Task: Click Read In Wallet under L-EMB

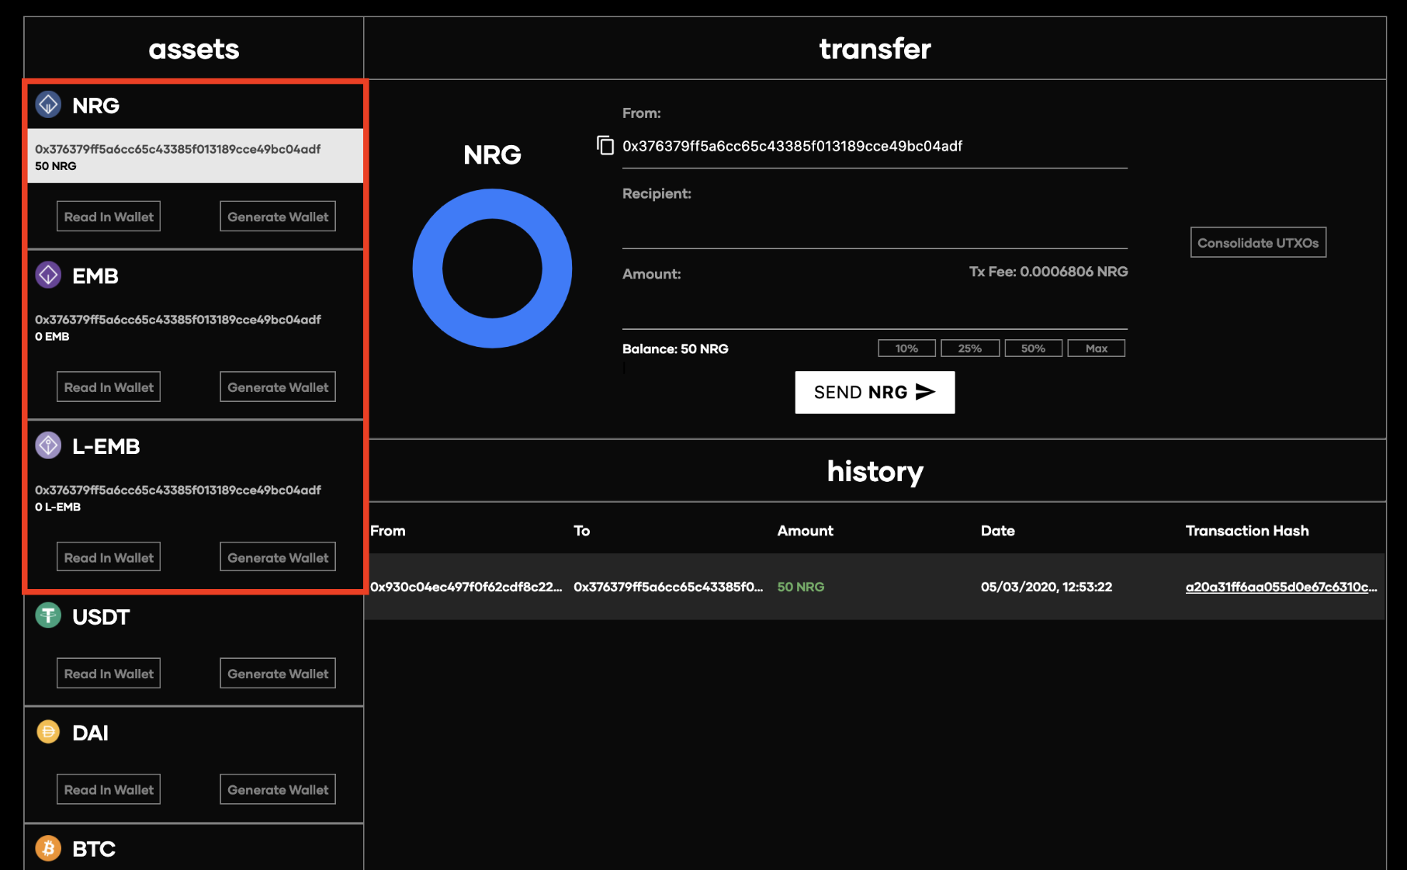Action: pos(109,557)
